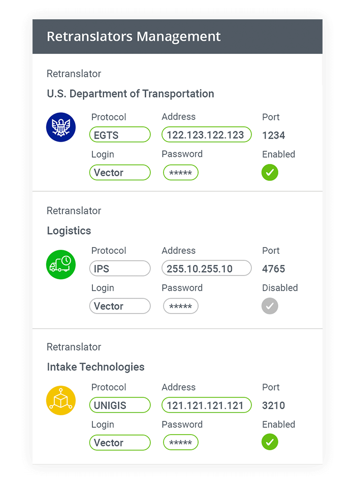Toggle the Disabled checkmark for Logistics

pos(270,306)
